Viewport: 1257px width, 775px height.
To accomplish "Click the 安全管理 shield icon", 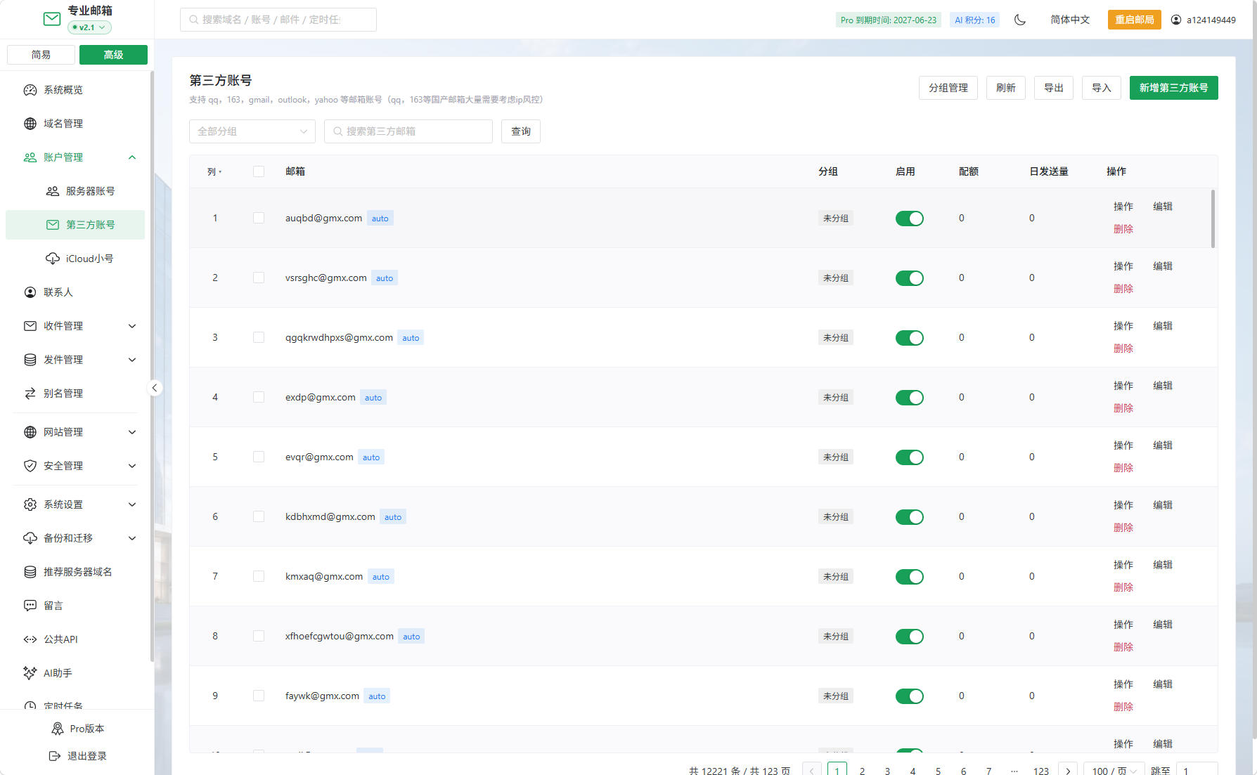I will [x=30, y=466].
